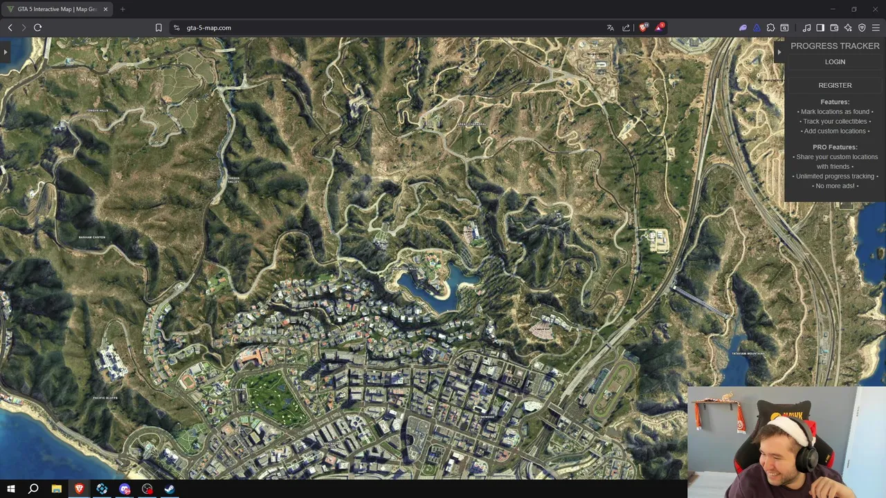Click the purple ghost extension icon
This screenshot has height=498, width=886.
tap(743, 28)
